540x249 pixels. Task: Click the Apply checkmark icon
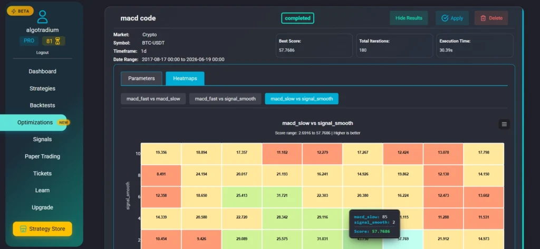pyautogui.click(x=445, y=18)
